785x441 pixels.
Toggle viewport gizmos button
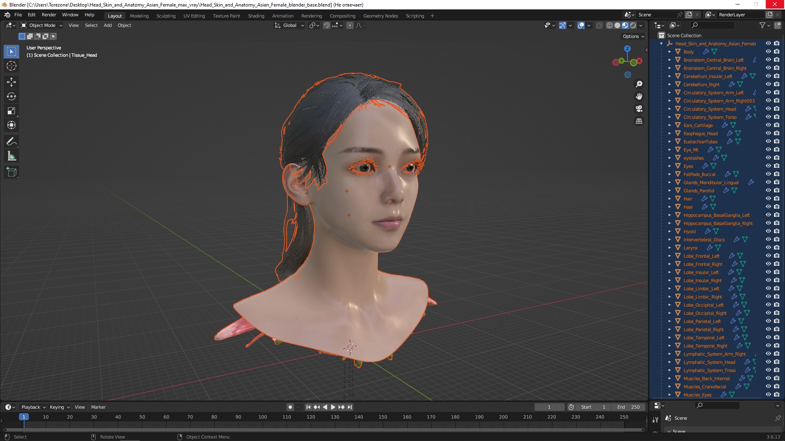click(x=563, y=25)
